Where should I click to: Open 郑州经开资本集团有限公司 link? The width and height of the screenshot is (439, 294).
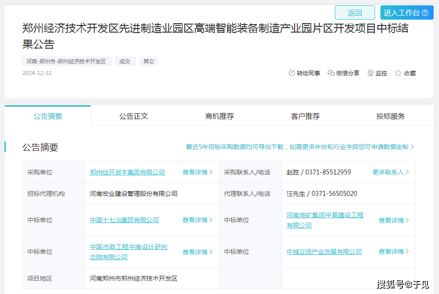pos(127,172)
